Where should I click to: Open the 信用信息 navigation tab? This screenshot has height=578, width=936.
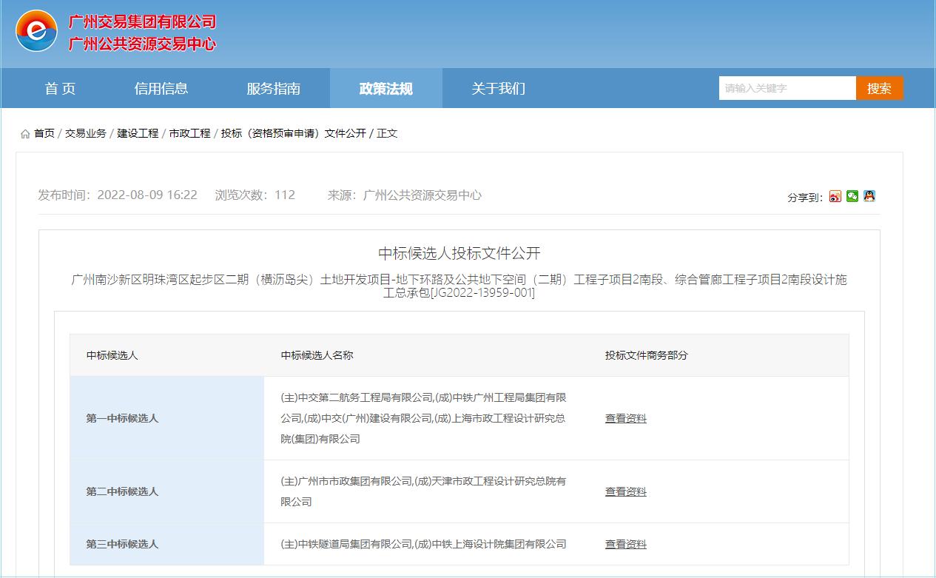tap(161, 89)
